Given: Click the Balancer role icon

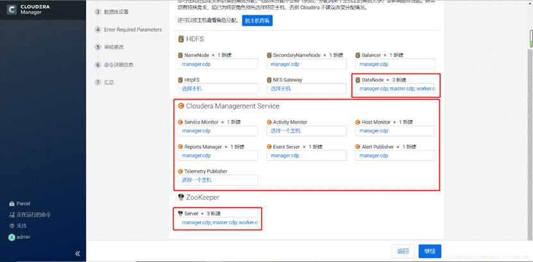Looking at the screenshot, I should 358,55.
